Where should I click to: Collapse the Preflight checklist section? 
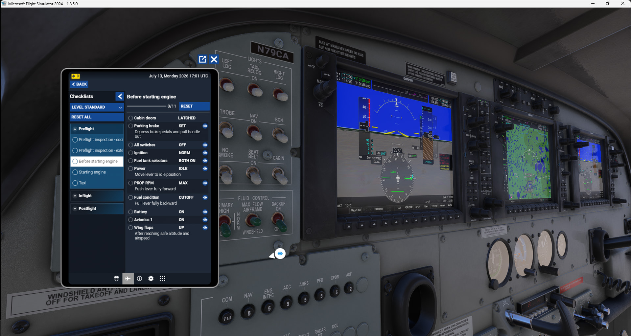pyautogui.click(x=97, y=129)
